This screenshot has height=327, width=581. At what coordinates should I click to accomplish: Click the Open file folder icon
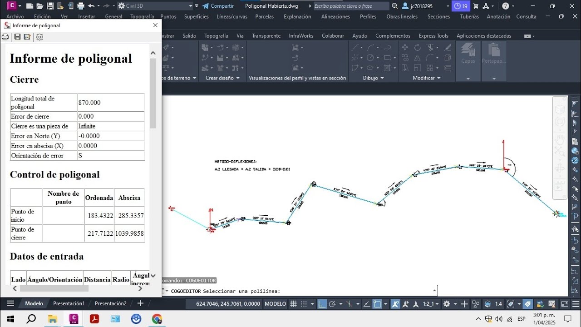coord(40,6)
